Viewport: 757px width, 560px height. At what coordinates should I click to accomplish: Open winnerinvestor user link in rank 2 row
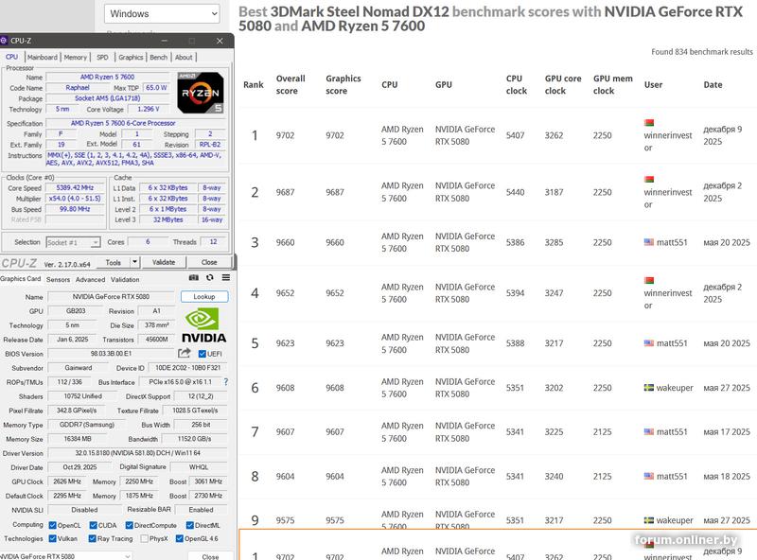coord(668,198)
